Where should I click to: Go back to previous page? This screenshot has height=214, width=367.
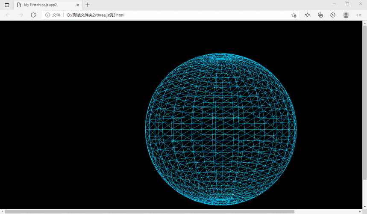[8, 15]
